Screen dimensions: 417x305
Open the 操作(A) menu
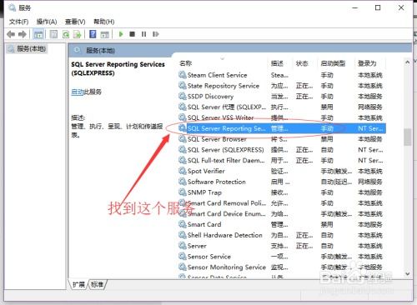tap(47, 22)
